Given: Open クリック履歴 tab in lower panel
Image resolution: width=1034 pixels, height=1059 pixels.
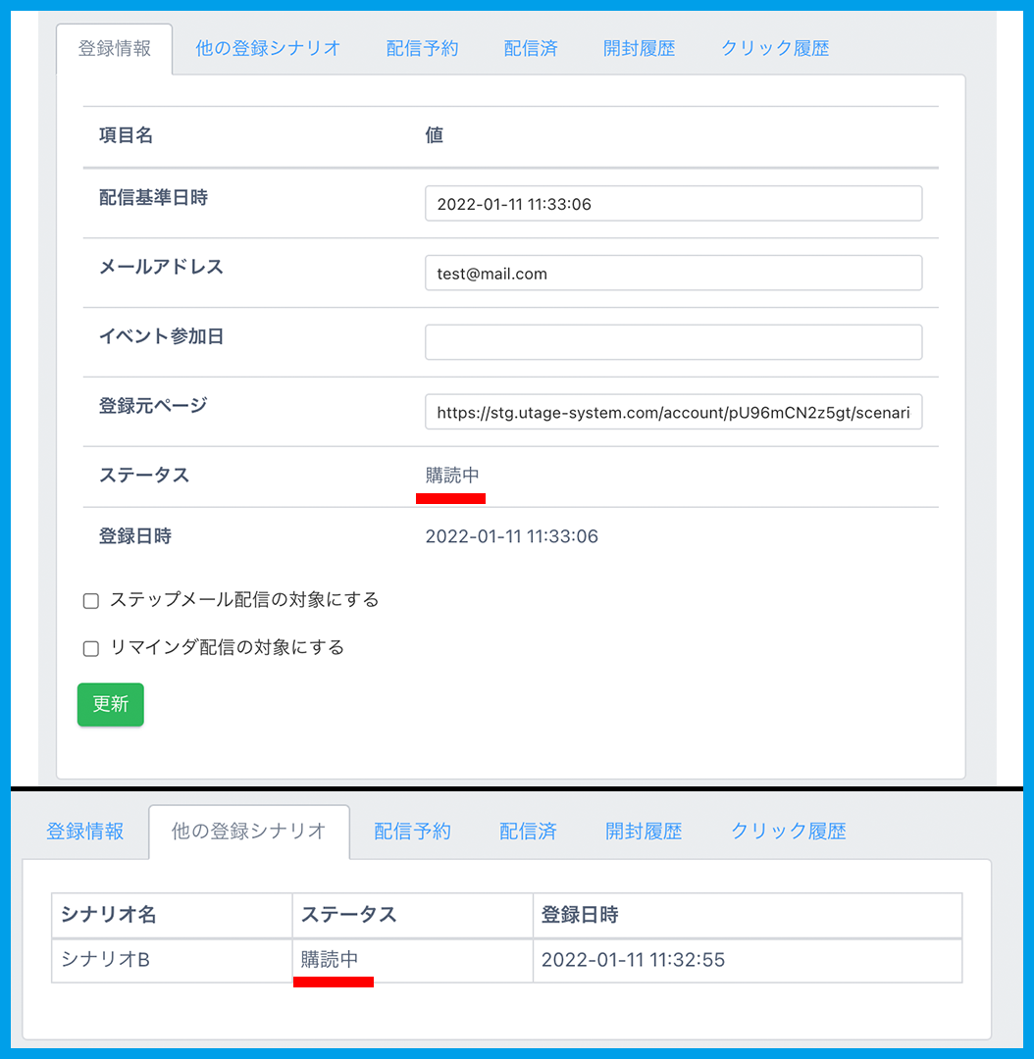Looking at the screenshot, I should 788,832.
